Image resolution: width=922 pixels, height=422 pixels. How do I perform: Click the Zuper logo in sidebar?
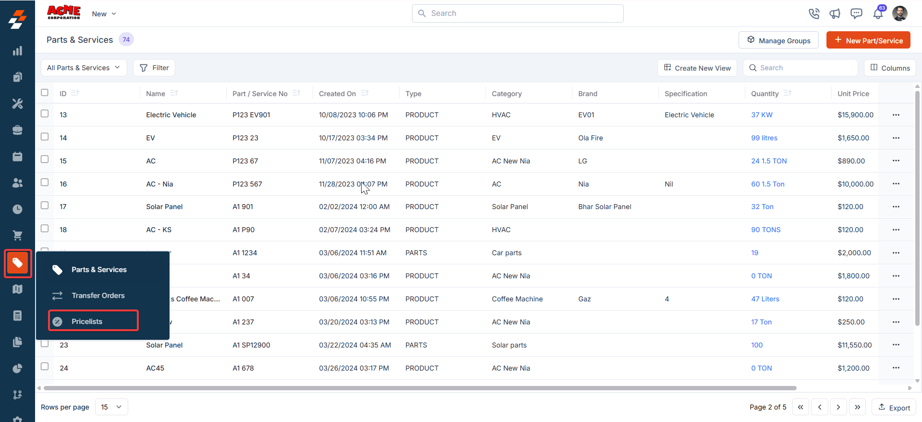click(17, 19)
